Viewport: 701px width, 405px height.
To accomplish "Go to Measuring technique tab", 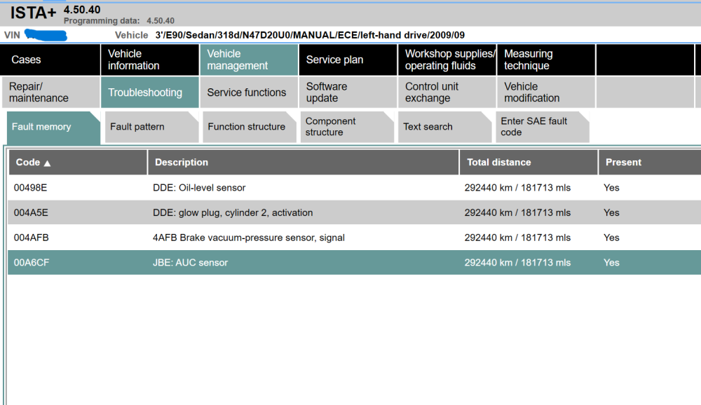I will (x=529, y=60).
